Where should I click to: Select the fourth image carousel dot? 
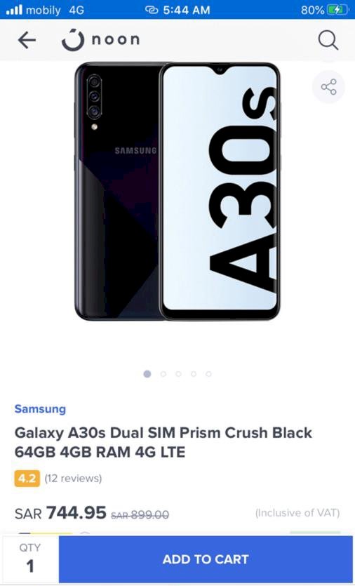194,374
